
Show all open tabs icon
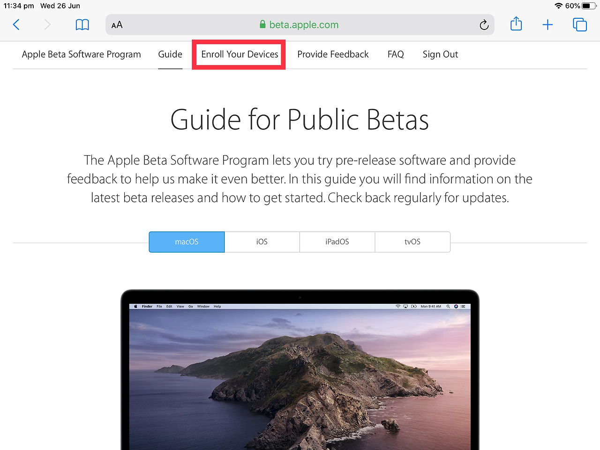[580, 25]
